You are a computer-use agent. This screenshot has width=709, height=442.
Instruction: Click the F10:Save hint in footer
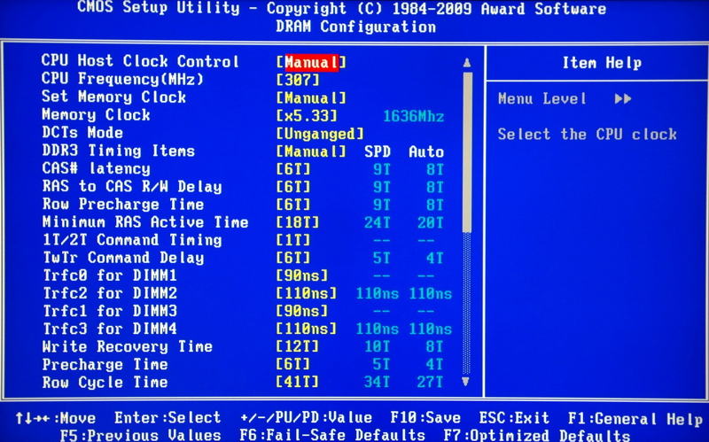pos(425,417)
